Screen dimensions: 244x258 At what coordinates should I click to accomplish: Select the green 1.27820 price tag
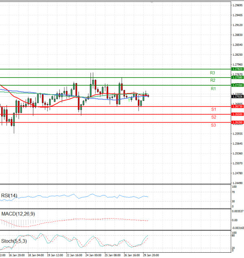tap(237, 69)
